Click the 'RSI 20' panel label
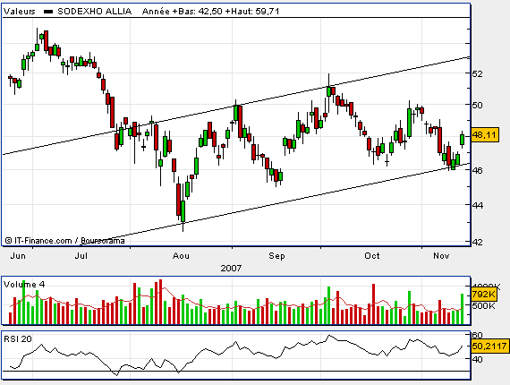Viewport: 510px width, 385px height. (x=18, y=339)
